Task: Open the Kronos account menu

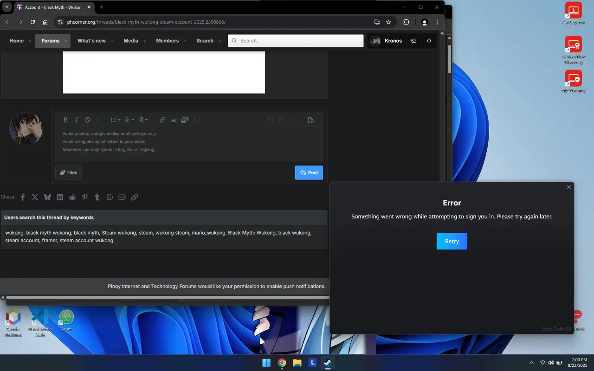Action: [387, 41]
